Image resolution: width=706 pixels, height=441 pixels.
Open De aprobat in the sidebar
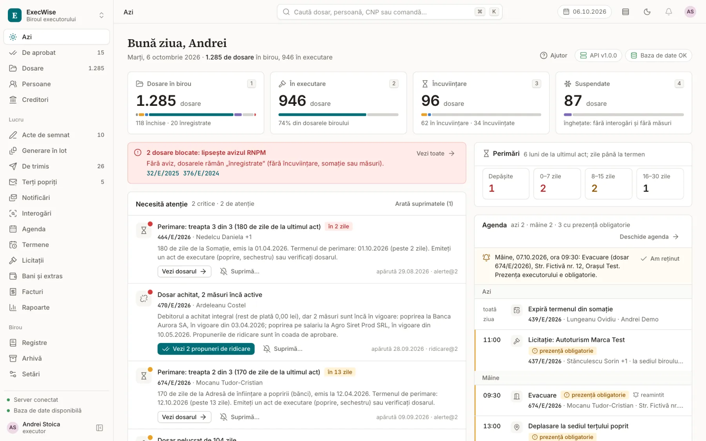click(56, 53)
